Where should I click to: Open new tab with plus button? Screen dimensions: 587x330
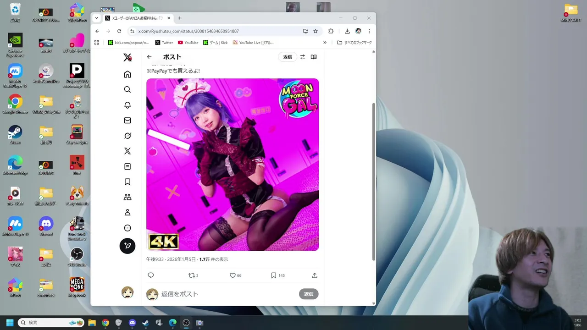click(x=180, y=18)
